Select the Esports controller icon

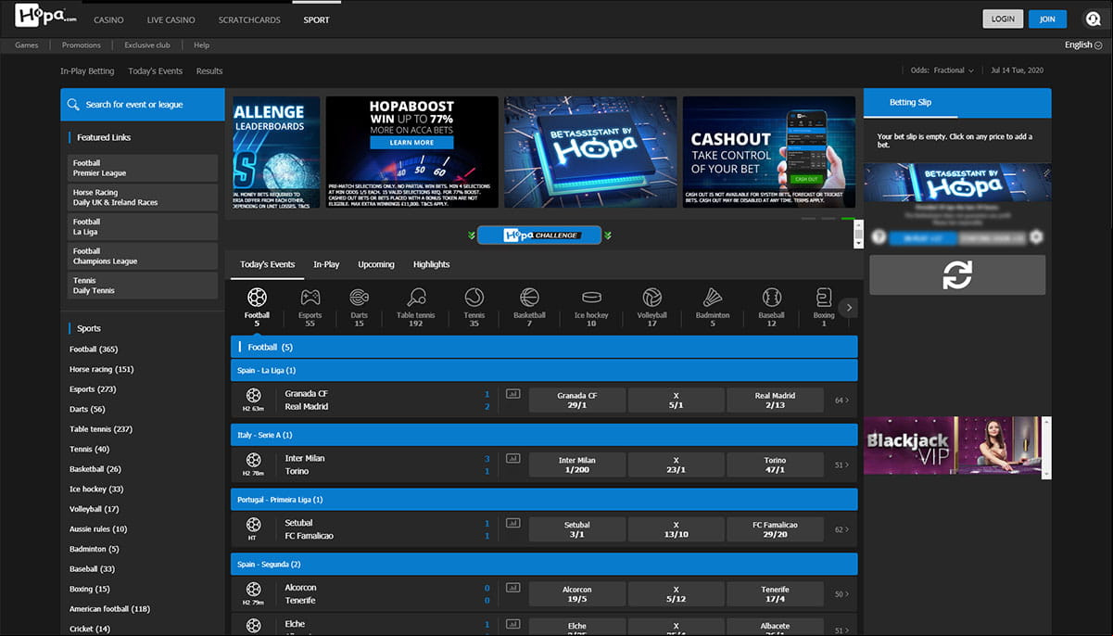tap(310, 298)
